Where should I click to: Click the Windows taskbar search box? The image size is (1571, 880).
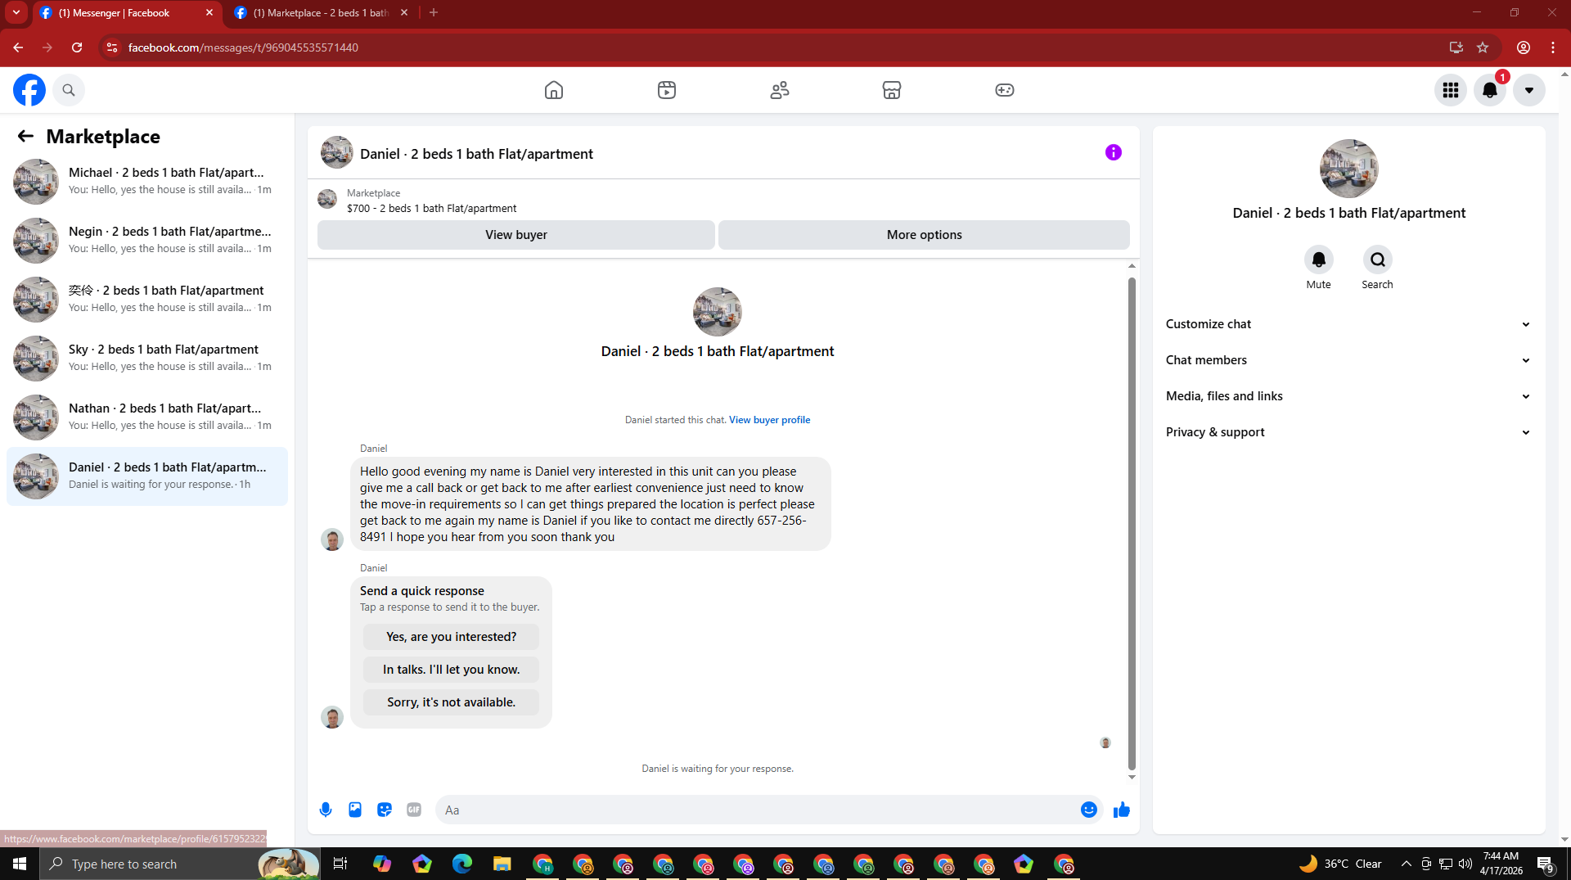180,864
